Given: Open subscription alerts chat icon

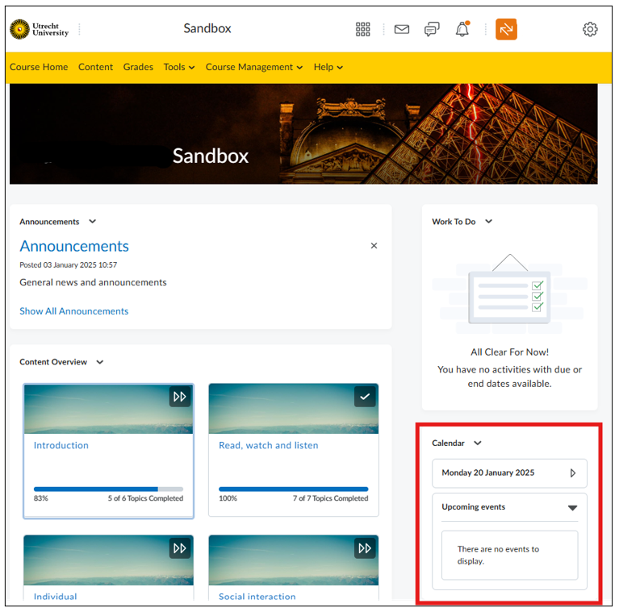Looking at the screenshot, I should point(432,29).
